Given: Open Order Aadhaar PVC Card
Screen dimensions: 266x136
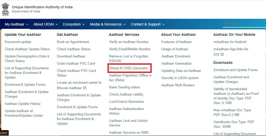Looking at the screenshot, I should click(x=76, y=63).
